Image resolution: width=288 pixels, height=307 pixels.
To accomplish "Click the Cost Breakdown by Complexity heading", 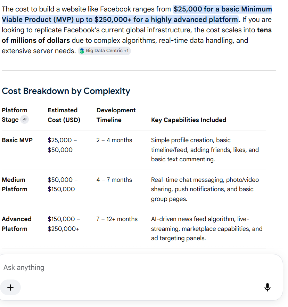I will [x=66, y=91].
